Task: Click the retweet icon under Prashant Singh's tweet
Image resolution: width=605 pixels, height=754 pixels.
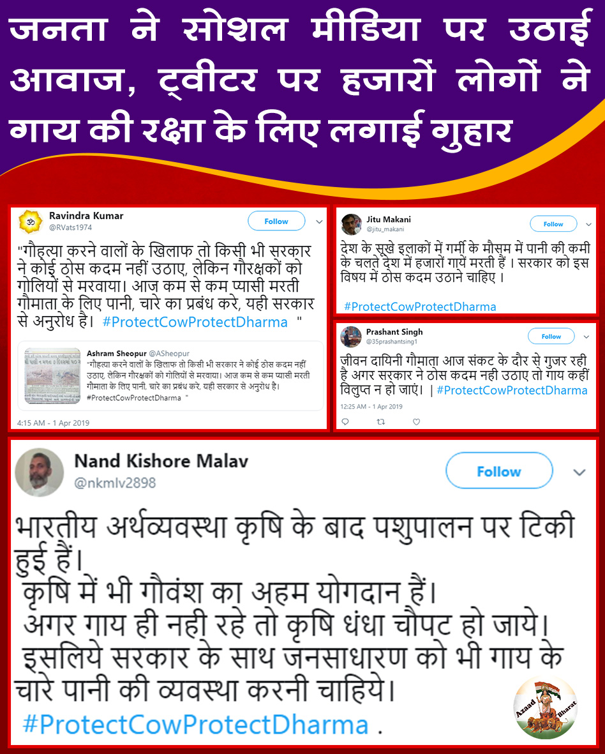Action: 380,422
